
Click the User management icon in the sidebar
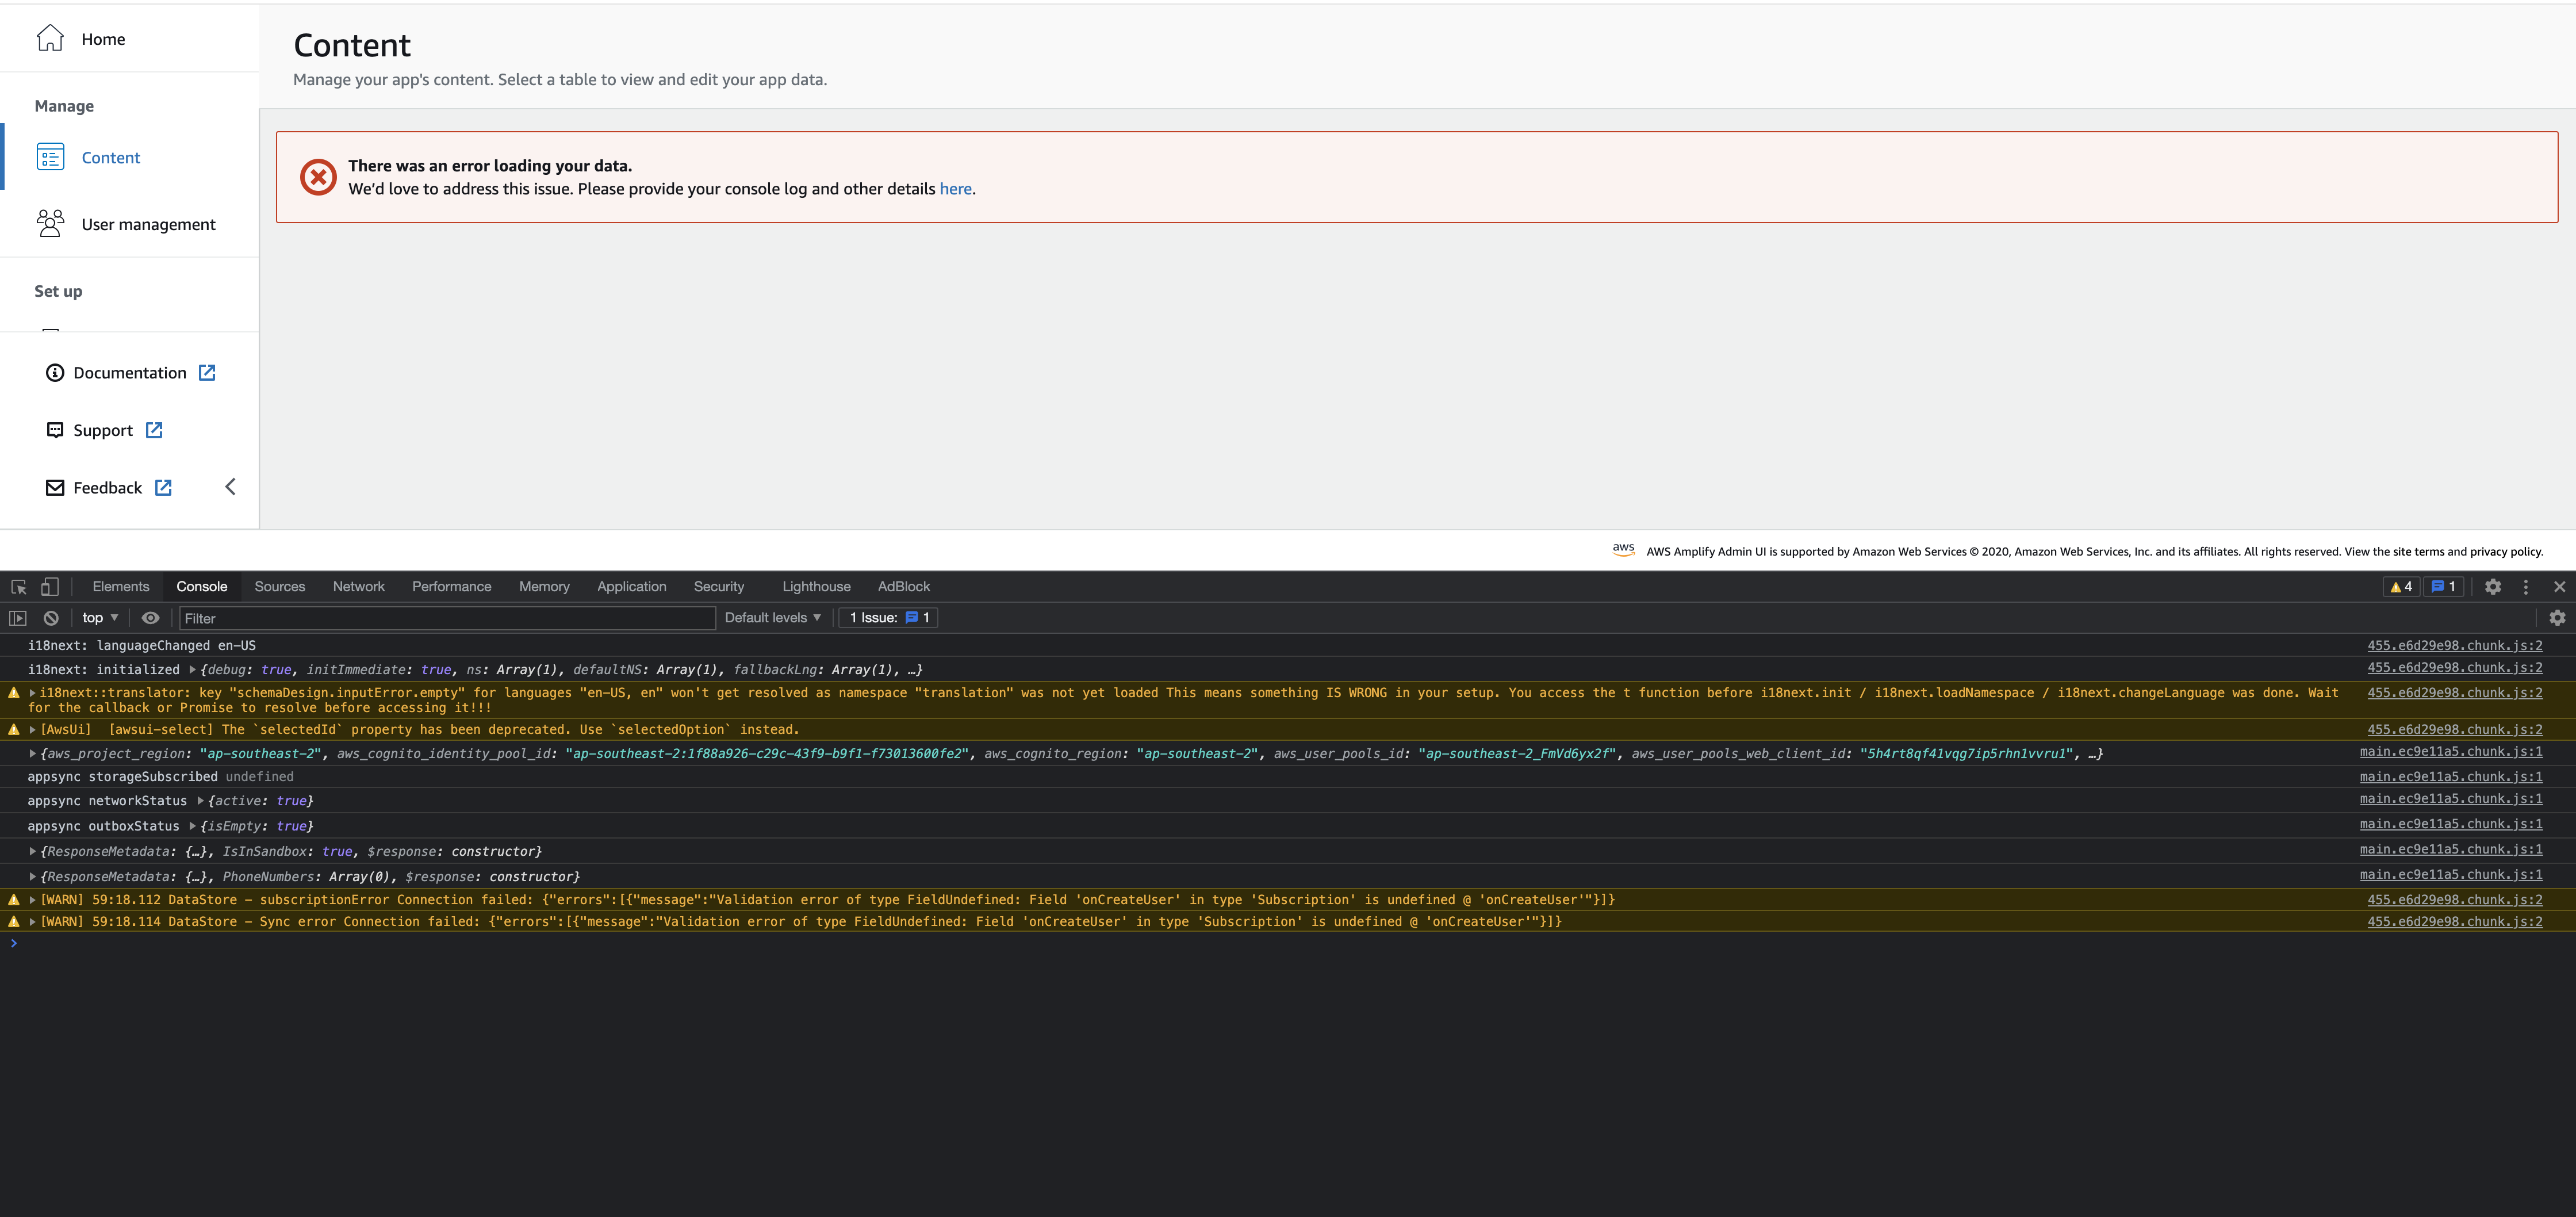click(51, 223)
